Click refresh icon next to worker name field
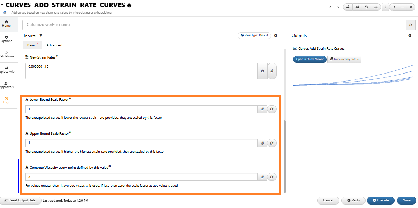 coord(411,25)
